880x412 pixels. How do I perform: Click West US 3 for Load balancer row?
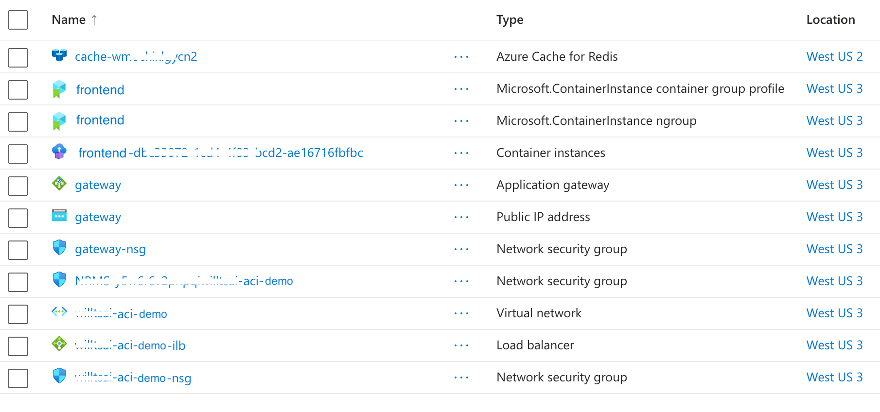click(x=835, y=345)
